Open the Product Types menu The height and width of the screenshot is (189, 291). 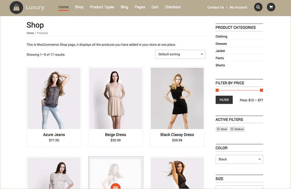point(102,7)
